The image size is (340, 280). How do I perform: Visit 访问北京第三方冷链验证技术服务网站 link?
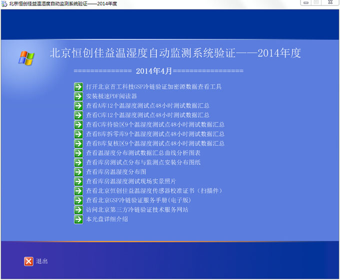tap(137, 209)
